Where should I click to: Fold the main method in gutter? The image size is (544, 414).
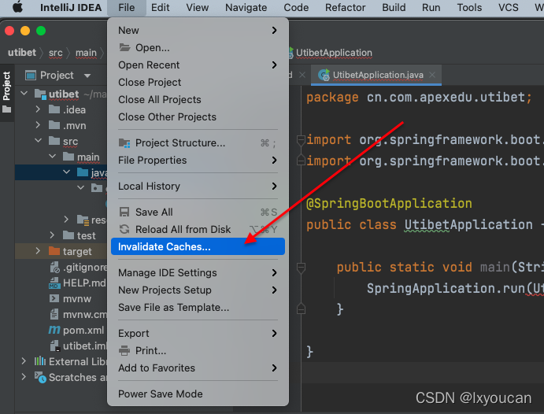(301, 268)
